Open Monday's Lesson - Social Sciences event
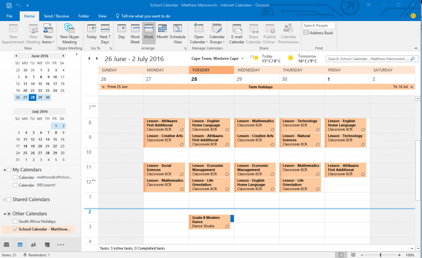 (164, 170)
